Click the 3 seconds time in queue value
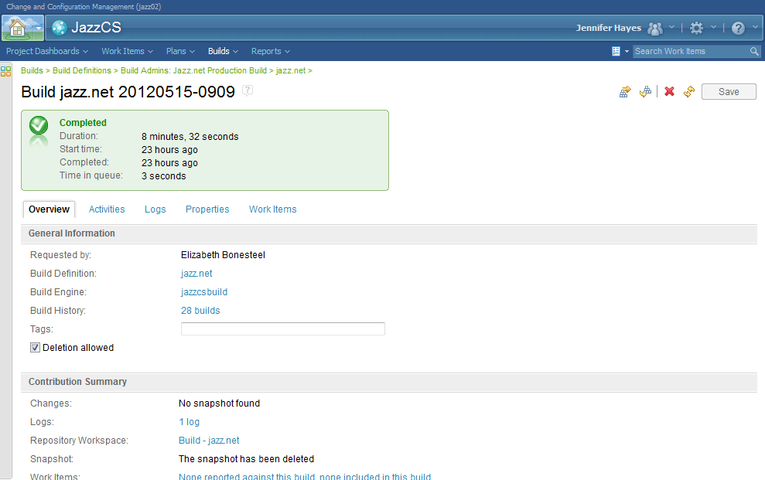The image size is (765, 480). [164, 176]
